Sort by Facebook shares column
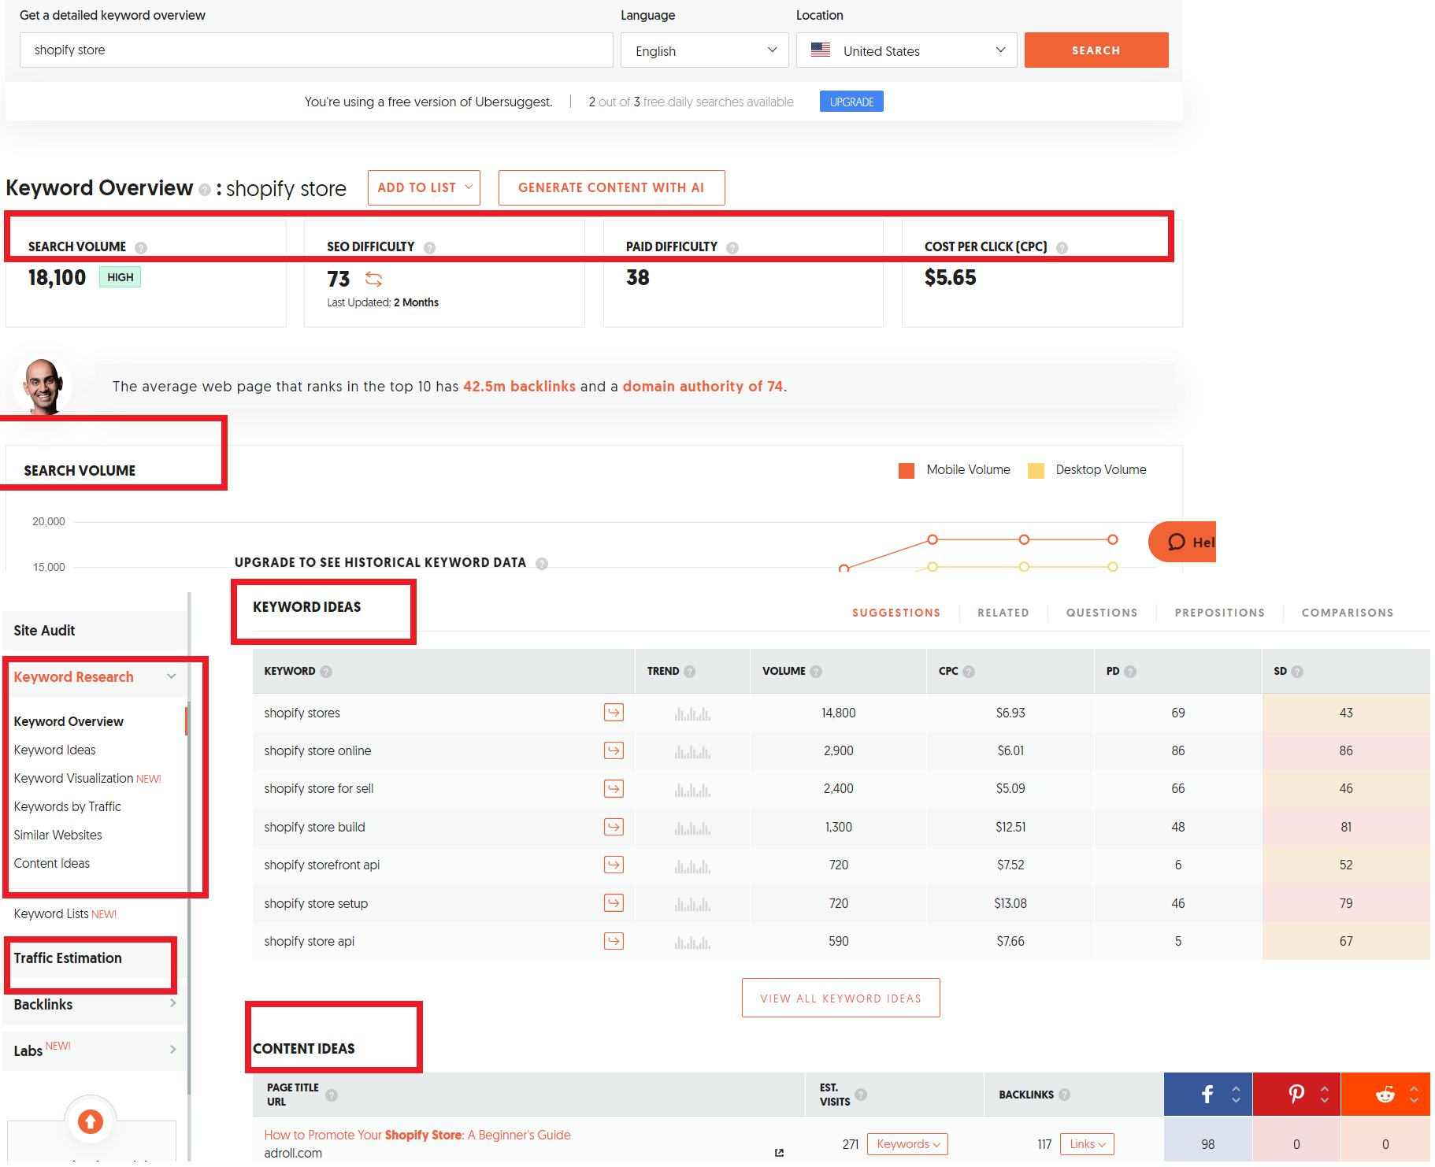The width and height of the screenshot is (1435, 1167). pyautogui.click(x=1236, y=1095)
